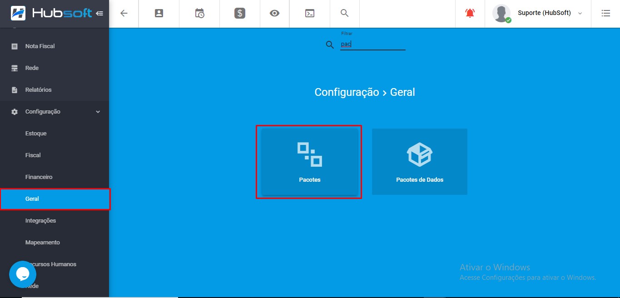
Task: Select Nota Fiscal in the sidebar
Action: [40, 46]
